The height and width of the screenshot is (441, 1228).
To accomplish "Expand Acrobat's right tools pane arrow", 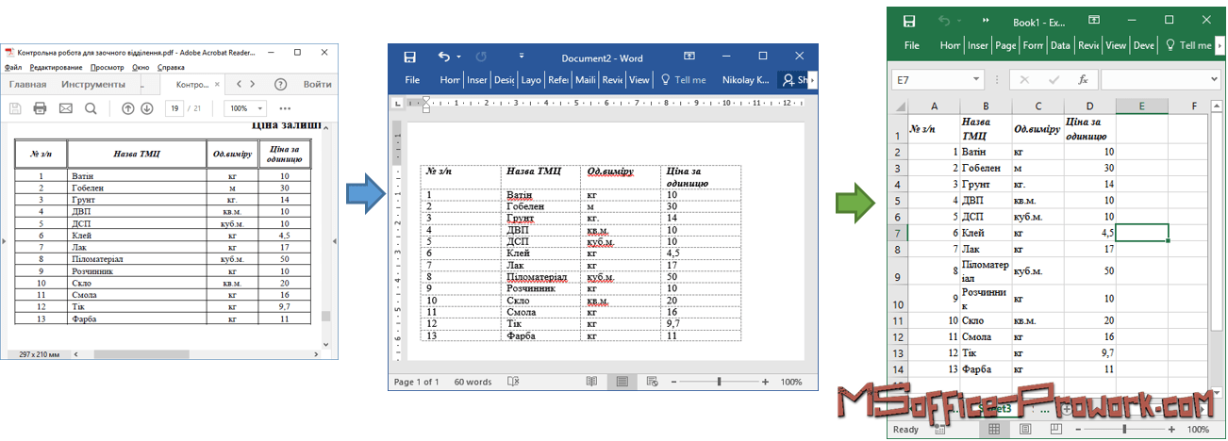I will tap(335, 242).
